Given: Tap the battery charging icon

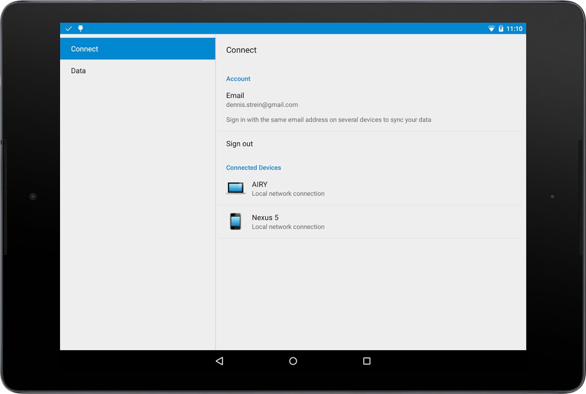Looking at the screenshot, I should coord(501,29).
